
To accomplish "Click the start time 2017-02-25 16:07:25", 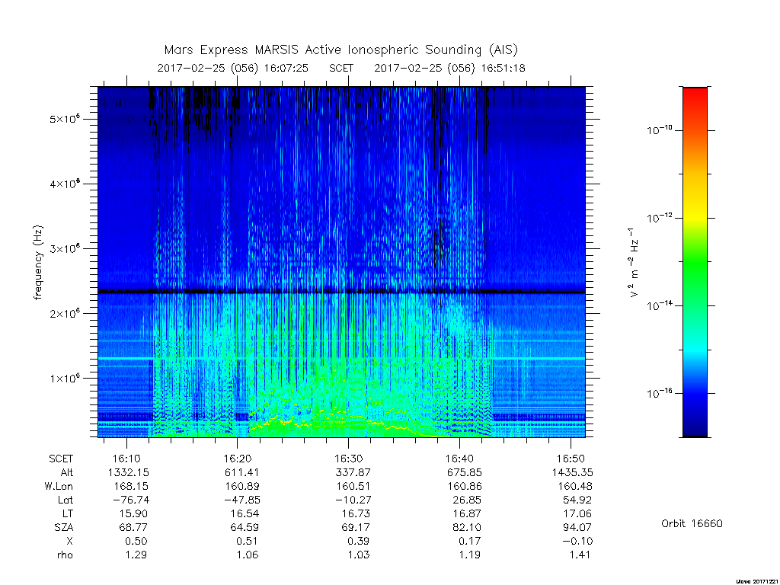I will 233,68.
